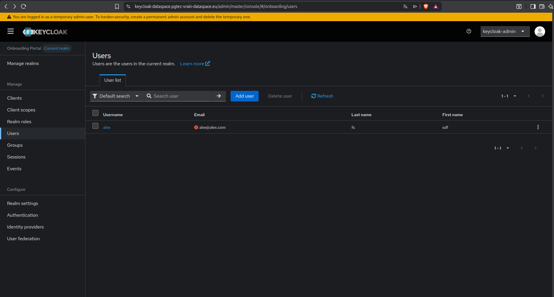Reload the page in browser

(24, 6)
